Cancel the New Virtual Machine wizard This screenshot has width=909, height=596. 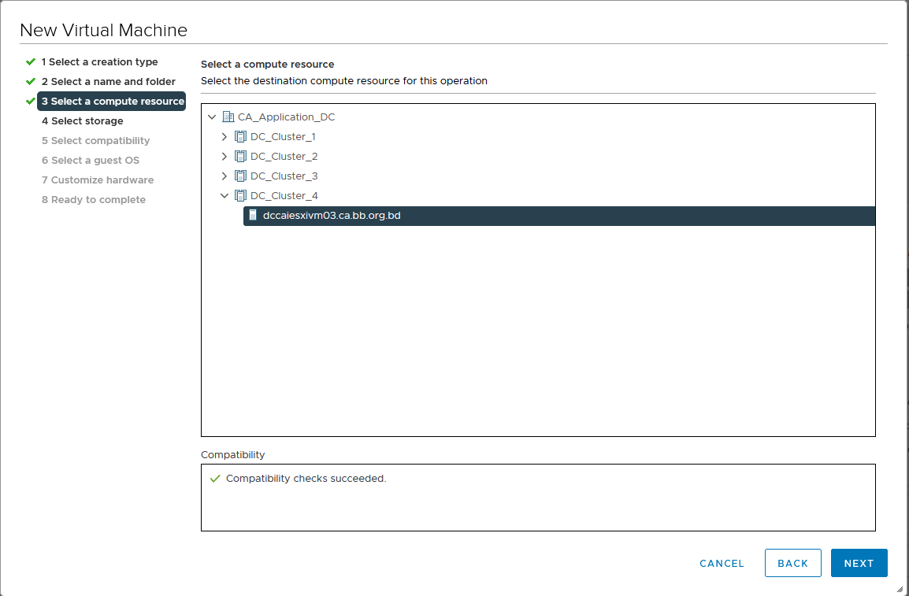(x=722, y=564)
